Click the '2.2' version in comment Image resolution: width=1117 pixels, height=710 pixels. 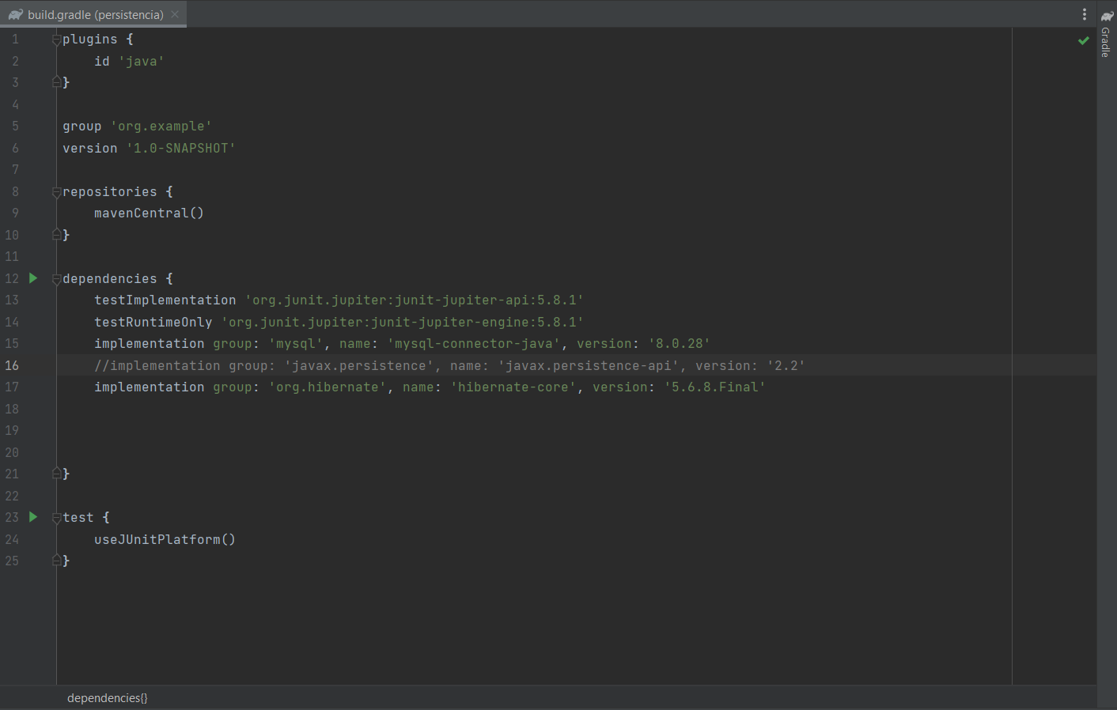[786, 365]
